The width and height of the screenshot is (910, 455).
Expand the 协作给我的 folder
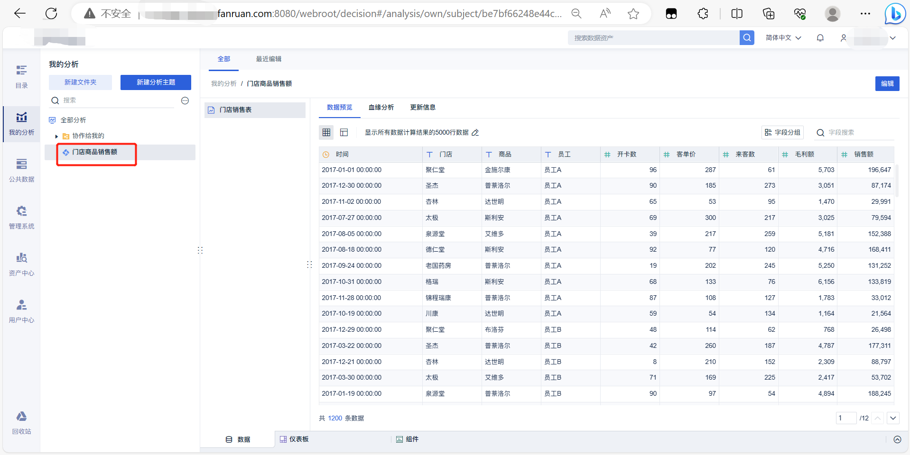coord(56,136)
